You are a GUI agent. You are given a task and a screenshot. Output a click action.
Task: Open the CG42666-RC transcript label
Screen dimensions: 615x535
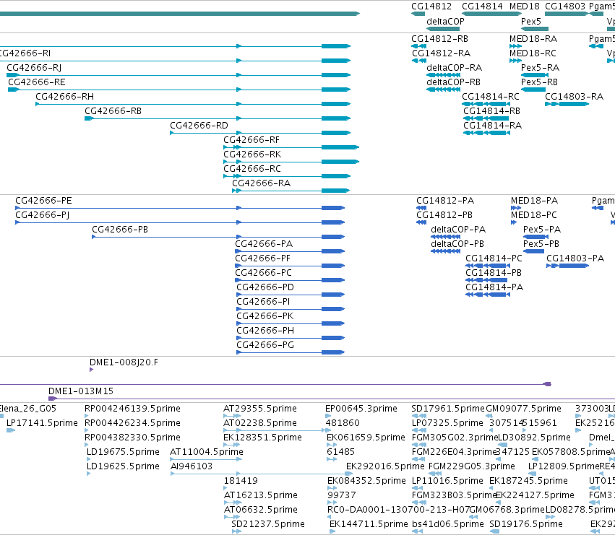252,170
